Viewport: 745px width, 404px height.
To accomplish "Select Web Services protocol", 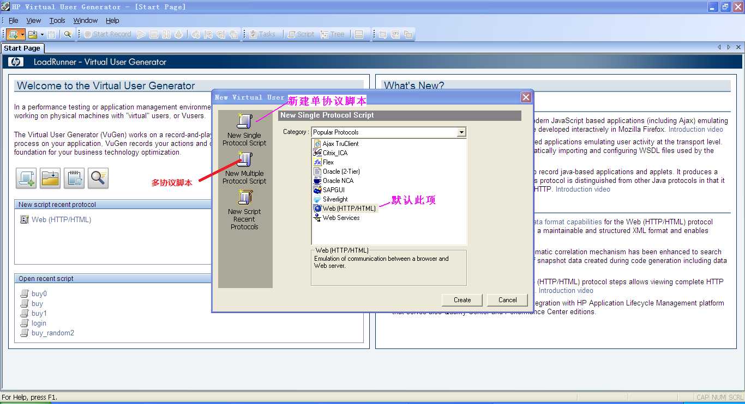I will [x=337, y=218].
